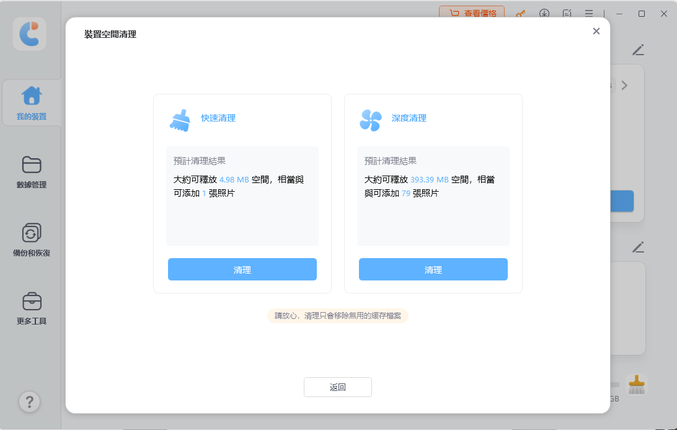The height and width of the screenshot is (430, 677).
Task: Open 我的裝置 in the sidebar
Action: (x=32, y=103)
